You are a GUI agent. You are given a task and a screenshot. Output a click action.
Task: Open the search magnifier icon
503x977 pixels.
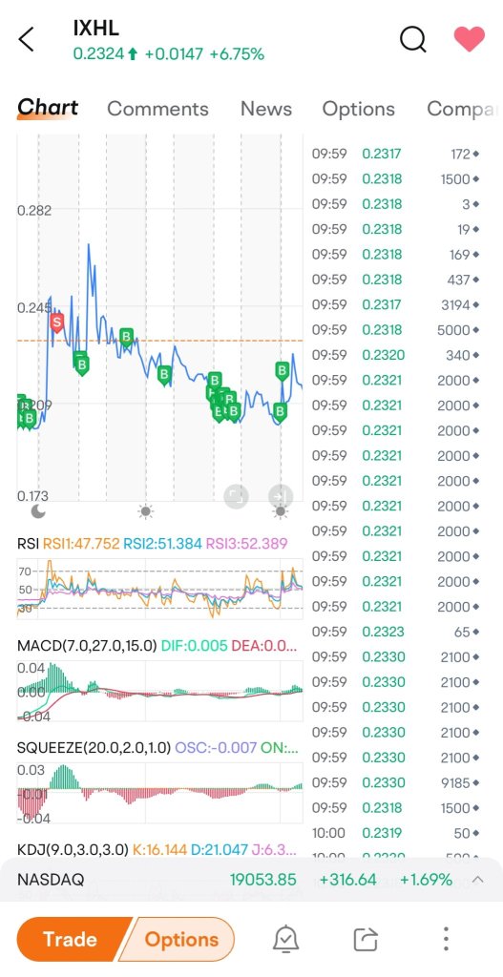412,40
